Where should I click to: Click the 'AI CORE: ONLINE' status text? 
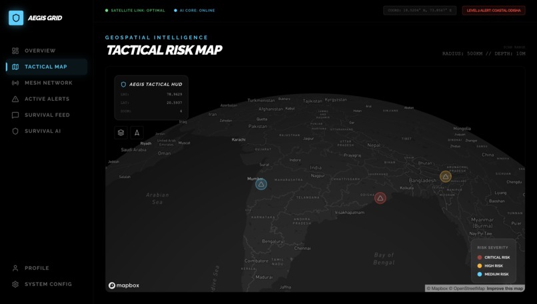click(x=197, y=10)
